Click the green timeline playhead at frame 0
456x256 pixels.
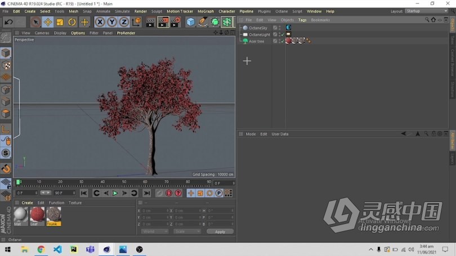(18, 182)
